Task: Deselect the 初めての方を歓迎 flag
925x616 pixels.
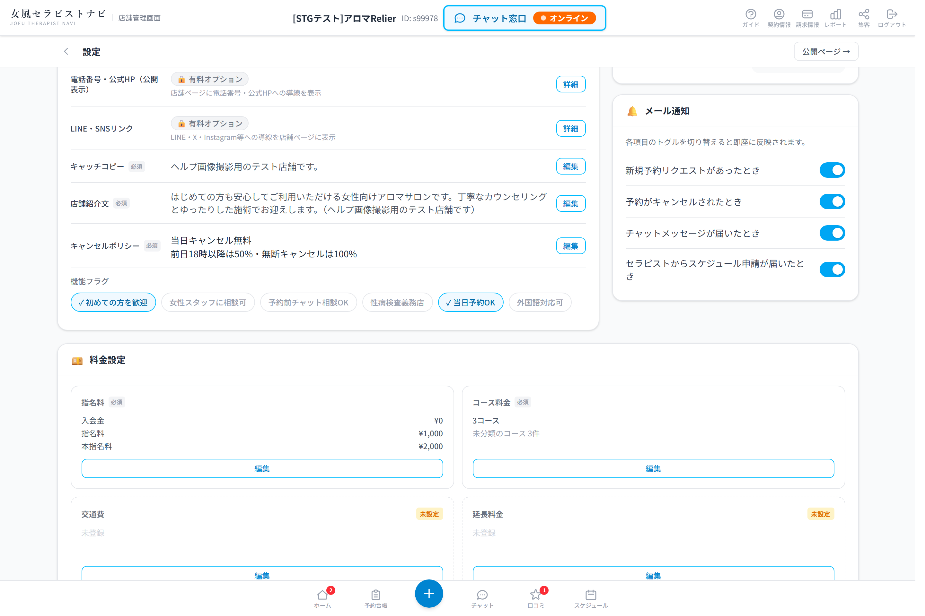Action: tap(114, 305)
